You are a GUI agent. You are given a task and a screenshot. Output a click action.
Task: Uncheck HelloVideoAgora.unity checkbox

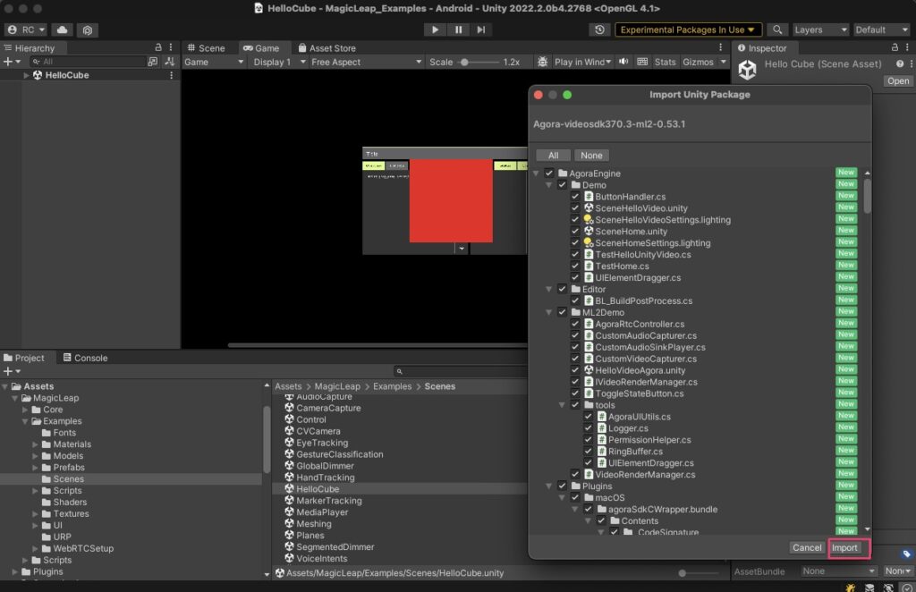(575, 369)
